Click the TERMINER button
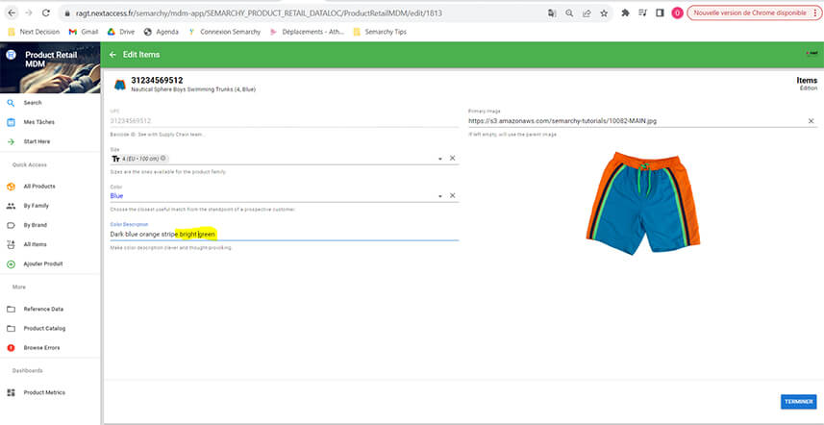This screenshot has height=425, width=824. point(799,401)
